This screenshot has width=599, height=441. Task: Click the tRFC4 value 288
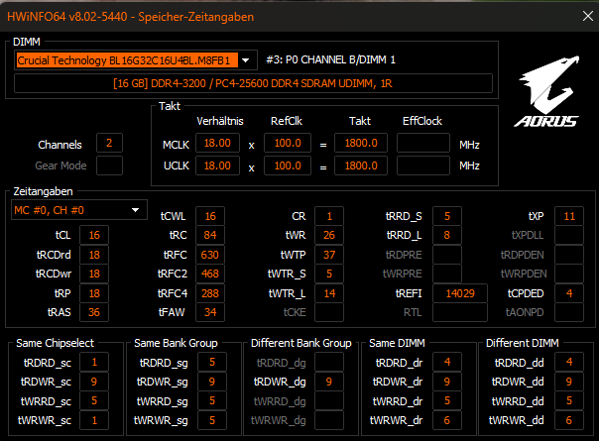point(210,293)
